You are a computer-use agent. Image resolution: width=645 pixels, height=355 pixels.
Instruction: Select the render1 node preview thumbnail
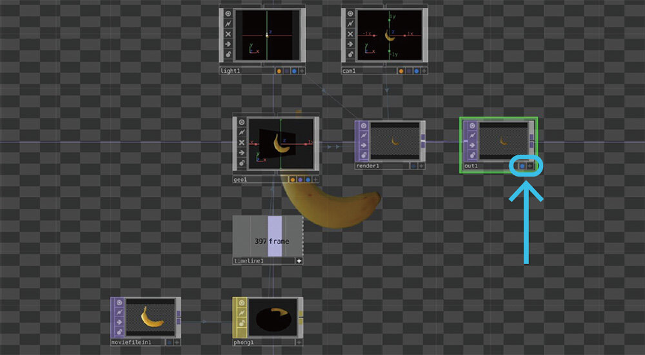394,141
